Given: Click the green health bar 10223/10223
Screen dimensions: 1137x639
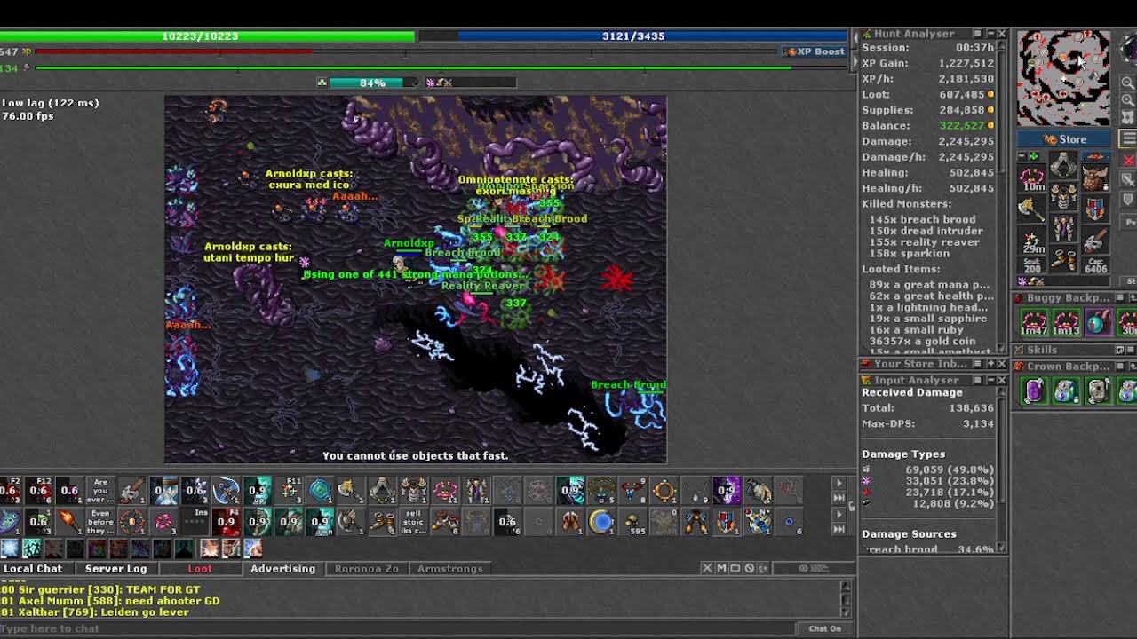Looking at the screenshot, I should pos(207,35).
